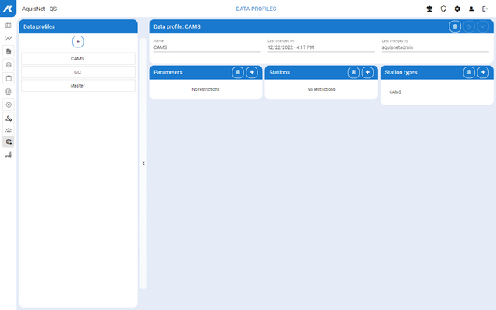Select the CAMS profile in list
496x310 pixels.
click(x=77, y=59)
